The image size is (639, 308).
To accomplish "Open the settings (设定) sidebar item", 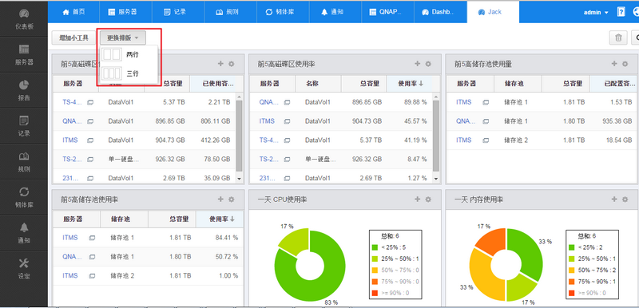I will pos(24,269).
